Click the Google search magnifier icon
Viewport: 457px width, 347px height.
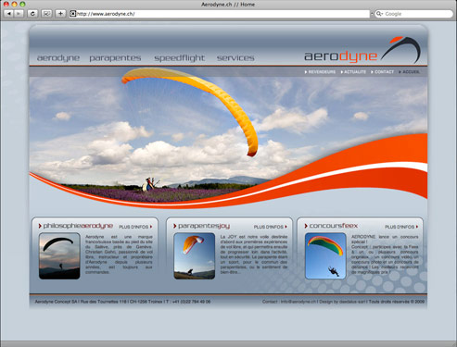pos(379,14)
